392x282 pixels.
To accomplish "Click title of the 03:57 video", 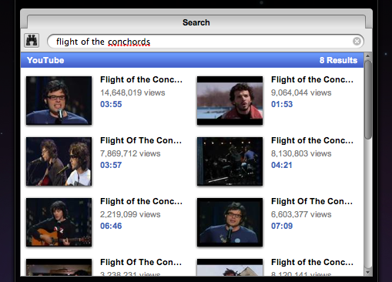I will click(x=141, y=140).
